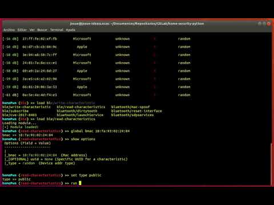Click the 'Options (Field = Value)' header
Image resolution: width=274 pixels, height=205 pixels.
27,143
